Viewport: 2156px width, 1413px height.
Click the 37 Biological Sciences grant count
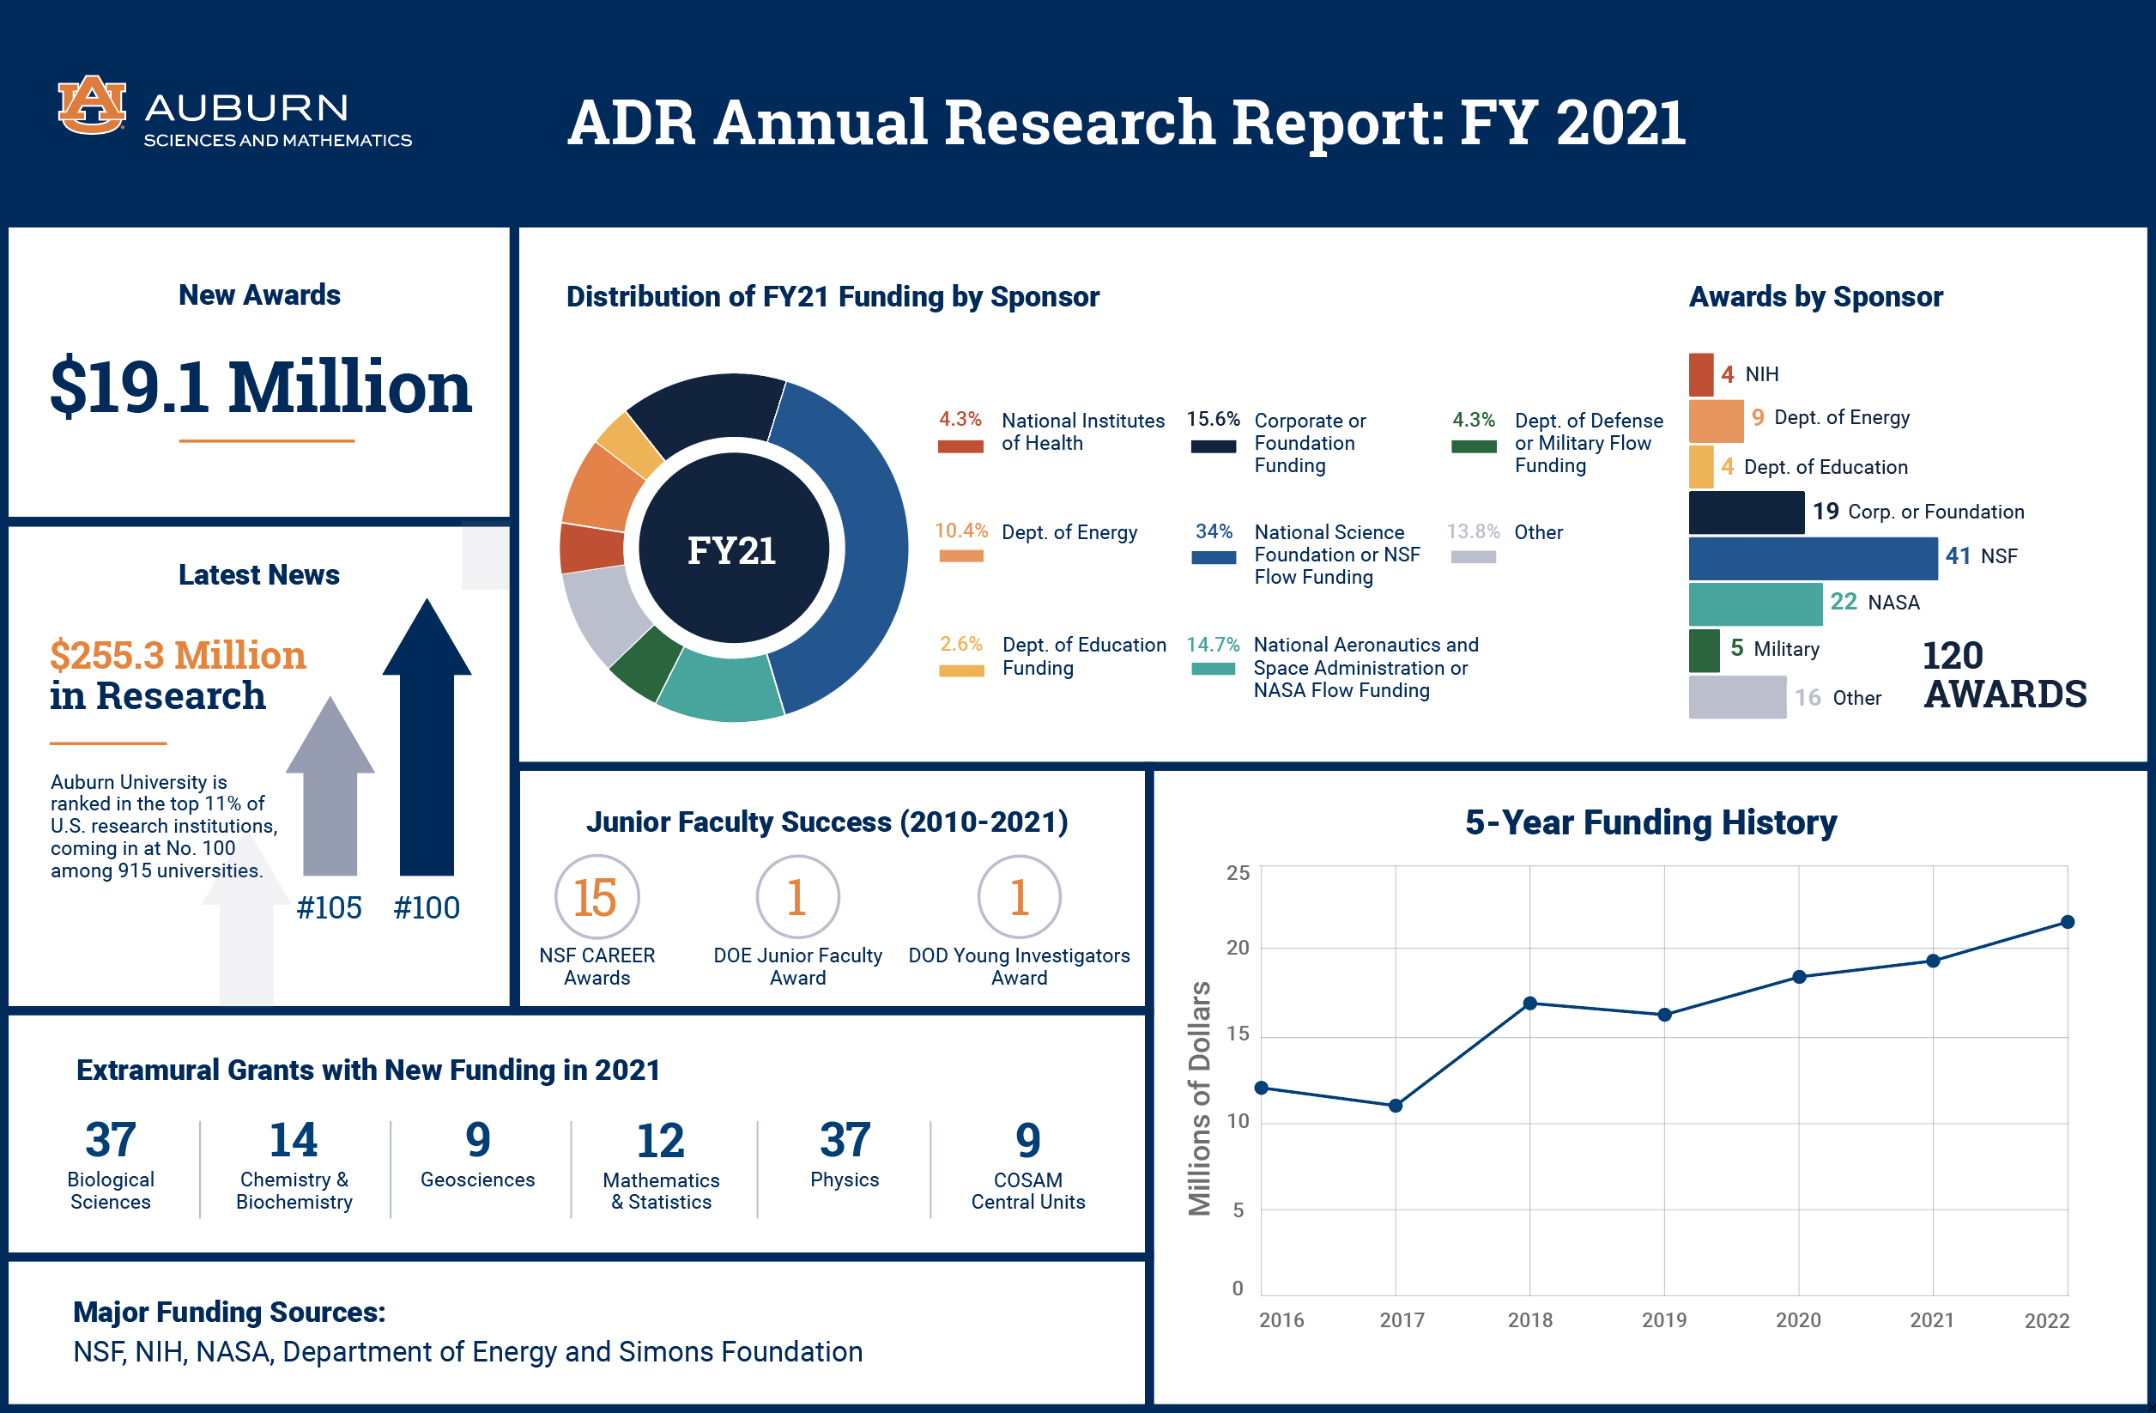tap(111, 1140)
